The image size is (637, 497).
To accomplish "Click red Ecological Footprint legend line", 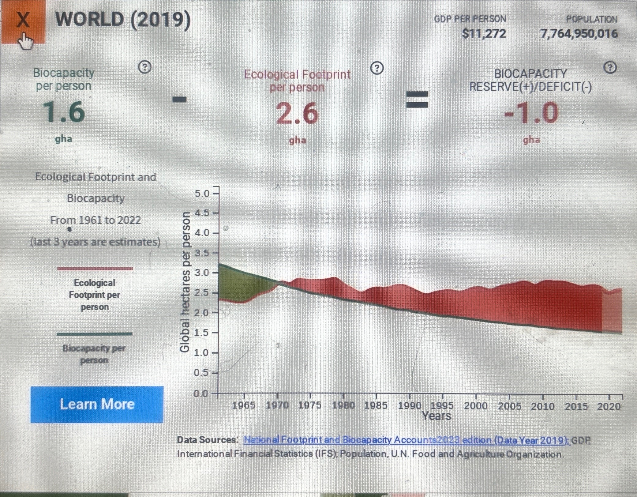I will [95, 269].
